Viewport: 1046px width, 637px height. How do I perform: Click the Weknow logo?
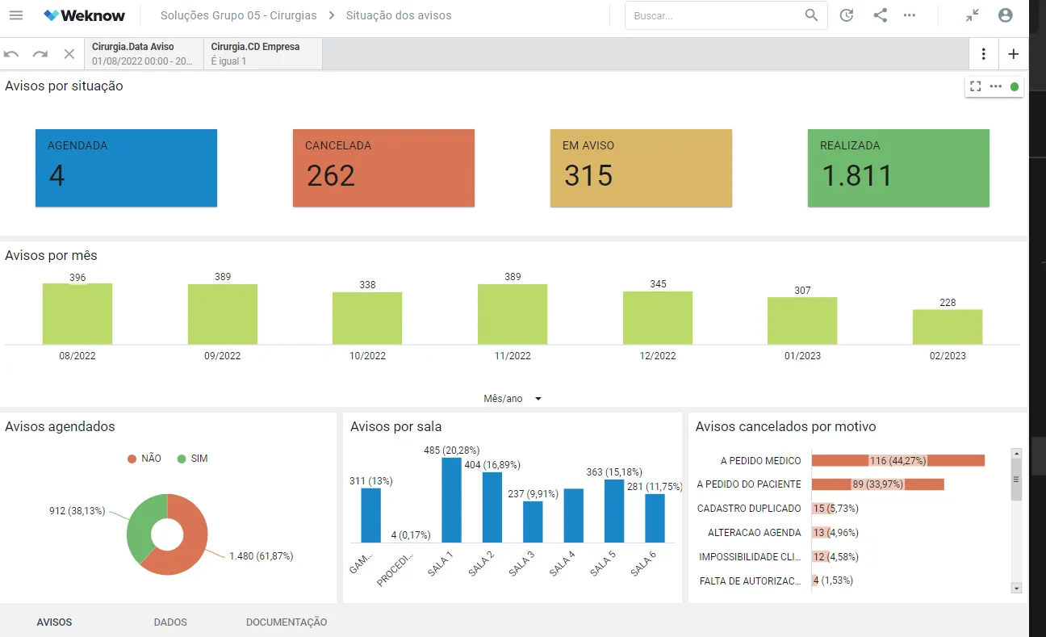[x=83, y=15]
